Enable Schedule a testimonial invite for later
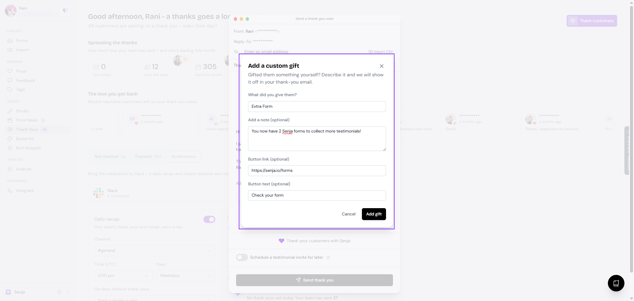The width and height of the screenshot is (634, 301). (242, 257)
